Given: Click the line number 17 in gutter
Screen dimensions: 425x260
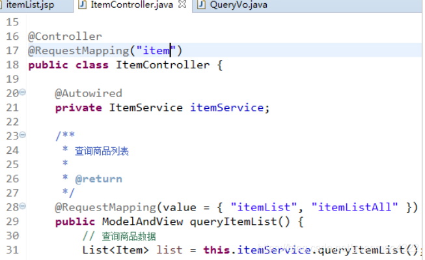Looking at the screenshot, I should click(12, 50).
